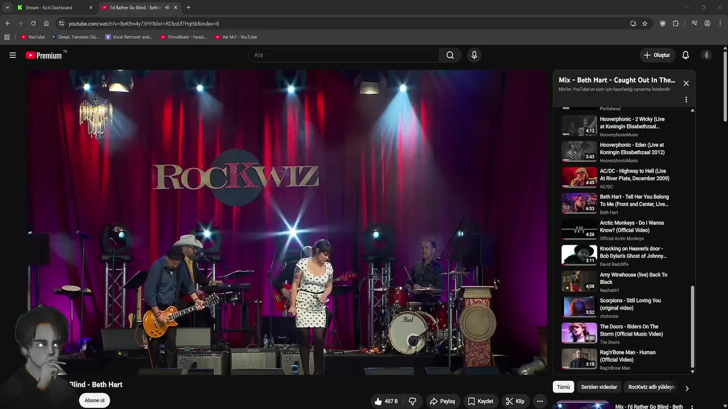Viewport: 728px width, 409px height.
Task: Click the page vertical scrollbar
Action: (725, 85)
